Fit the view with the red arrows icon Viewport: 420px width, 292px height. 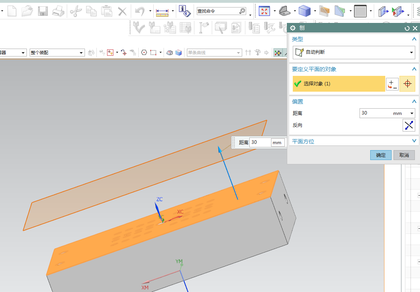264,11
